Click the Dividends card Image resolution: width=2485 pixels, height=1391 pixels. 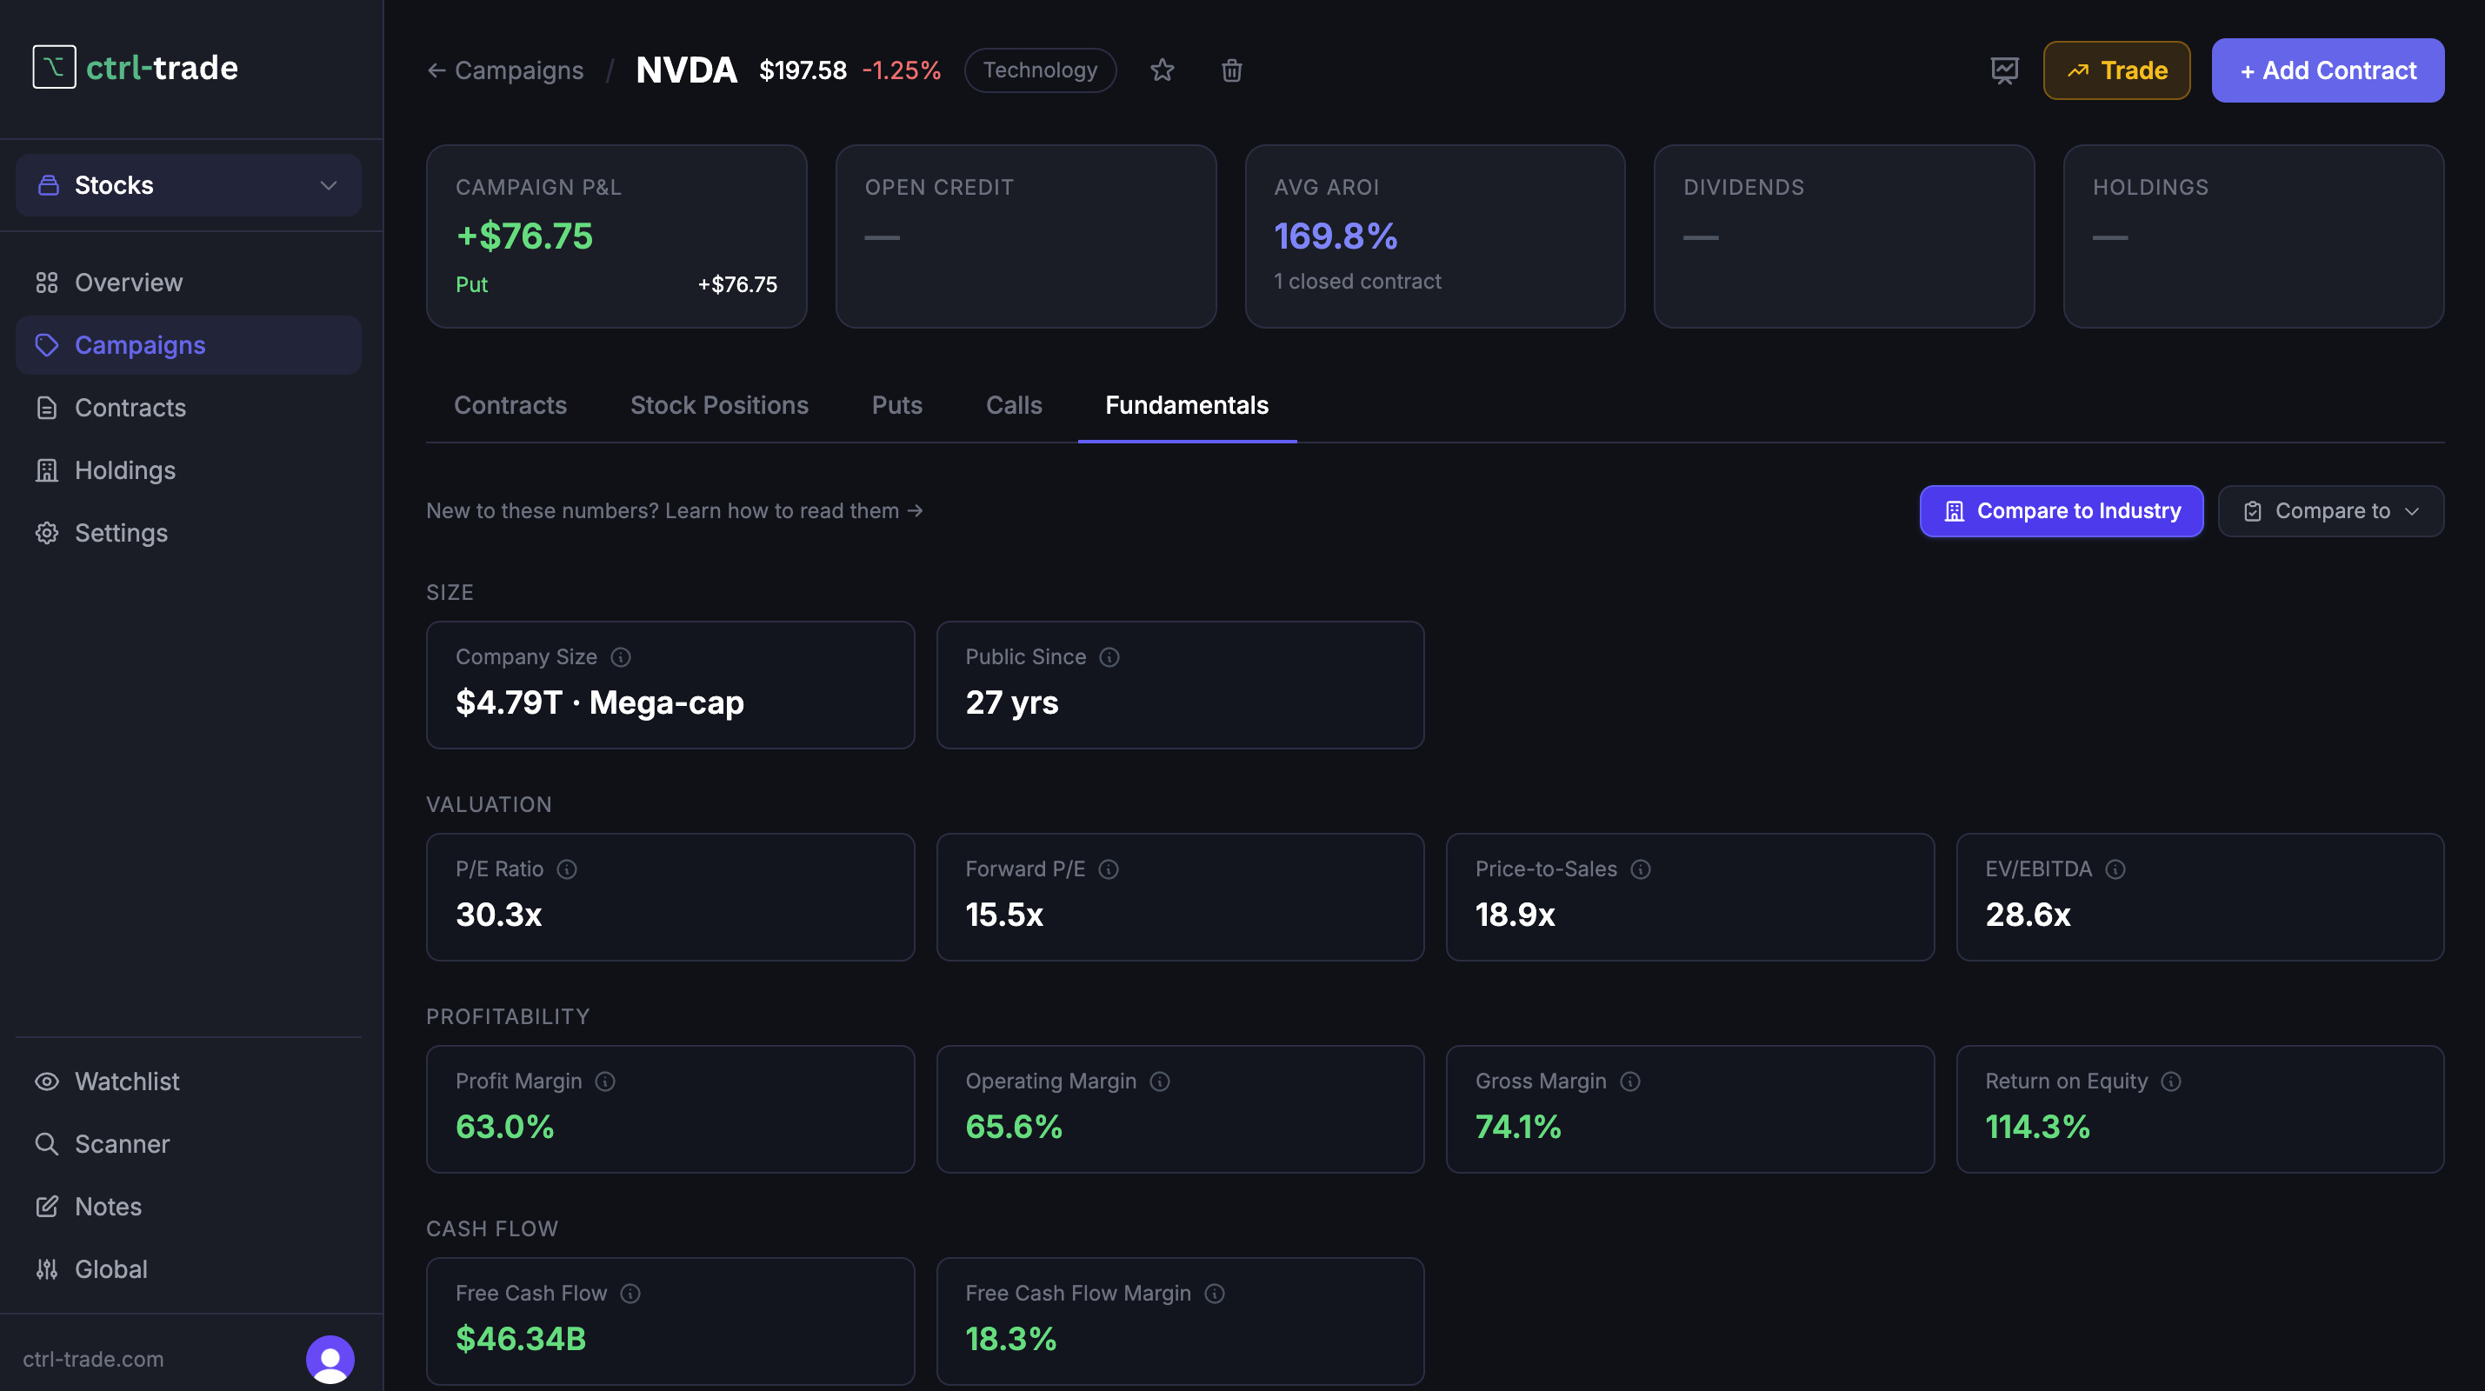click(1843, 236)
